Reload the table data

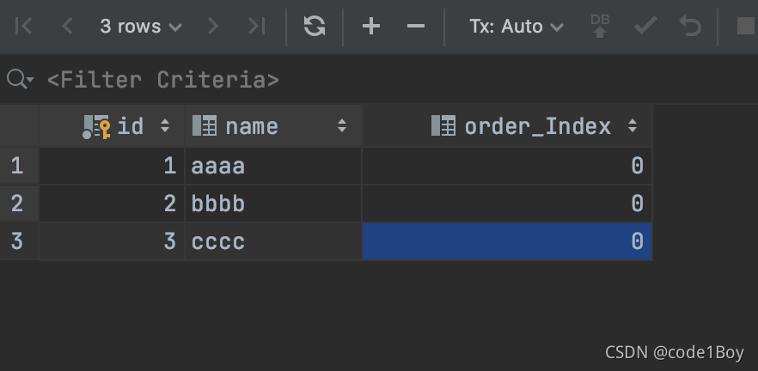pyautogui.click(x=315, y=27)
